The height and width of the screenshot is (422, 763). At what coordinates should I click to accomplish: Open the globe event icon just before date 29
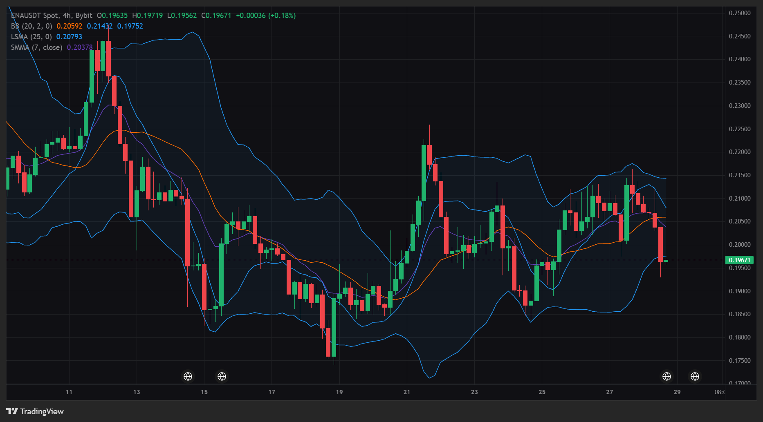[x=667, y=376]
